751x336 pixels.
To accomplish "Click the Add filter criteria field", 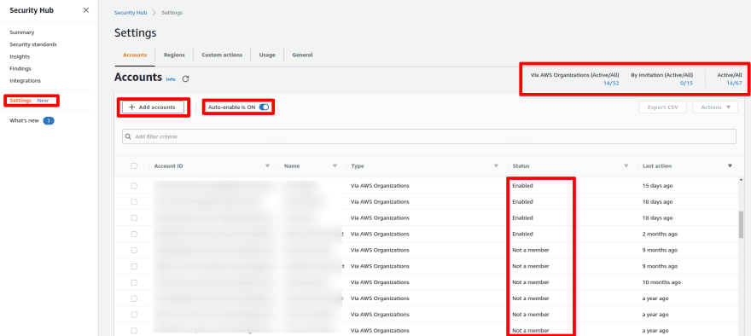I will click(x=429, y=136).
